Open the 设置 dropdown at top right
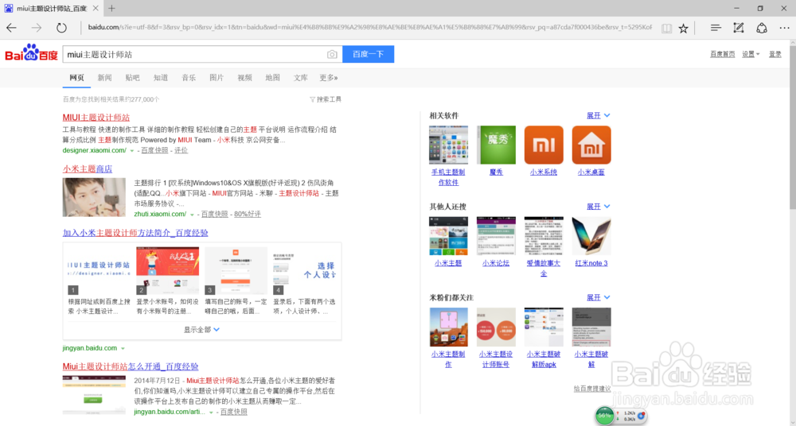The image size is (796, 426). coord(751,54)
